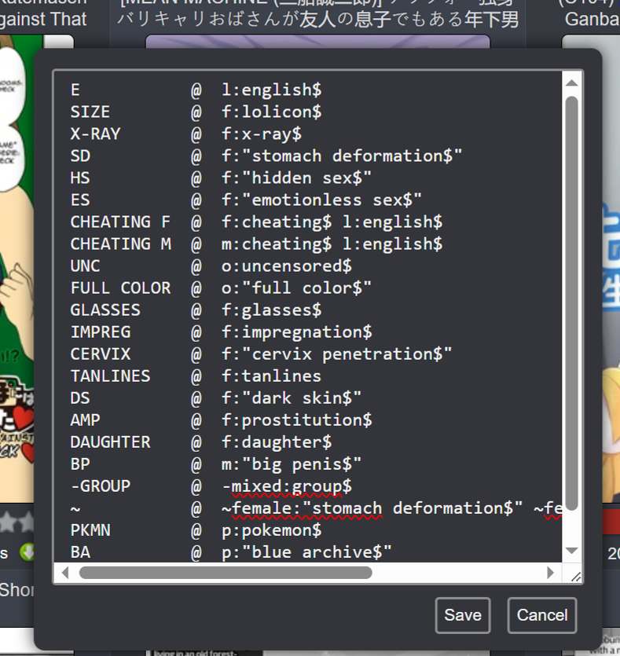The height and width of the screenshot is (656, 620).
Task: Click the vertical scrollbar thumb in the textarea
Action: (x=571, y=303)
